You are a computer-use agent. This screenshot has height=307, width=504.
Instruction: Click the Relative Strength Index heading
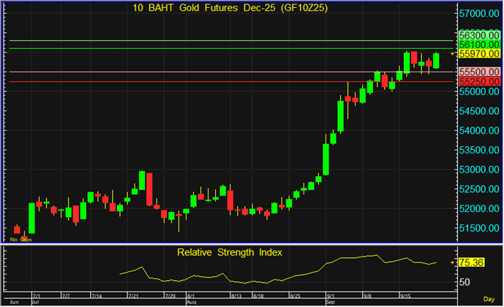point(230,252)
